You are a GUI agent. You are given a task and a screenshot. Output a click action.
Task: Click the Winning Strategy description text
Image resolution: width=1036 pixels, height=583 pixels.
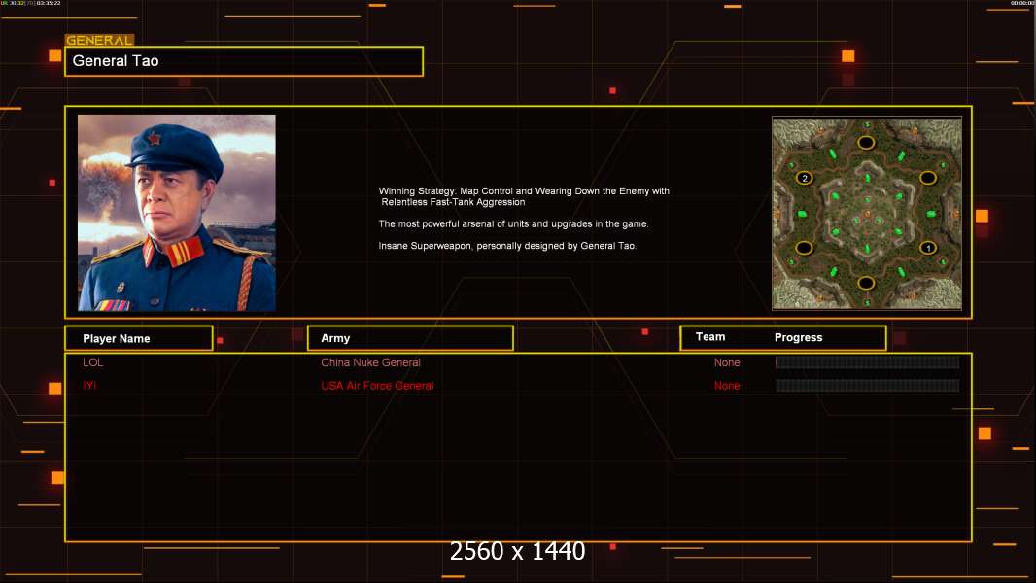click(x=524, y=196)
